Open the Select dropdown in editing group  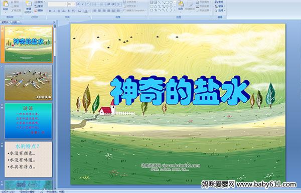(220, 11)
